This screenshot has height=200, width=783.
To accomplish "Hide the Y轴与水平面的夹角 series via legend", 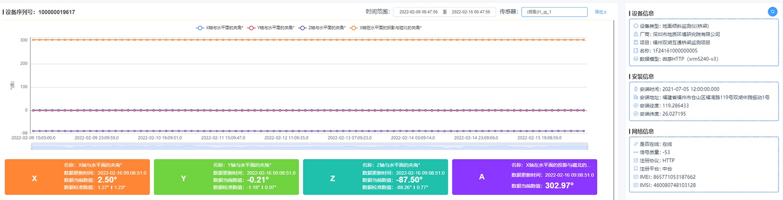I will (270, 28).
